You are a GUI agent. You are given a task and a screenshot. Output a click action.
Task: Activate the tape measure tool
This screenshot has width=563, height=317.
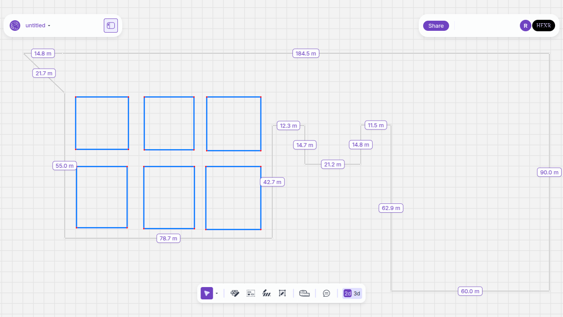pyautogui.click(x=304, y=293)
